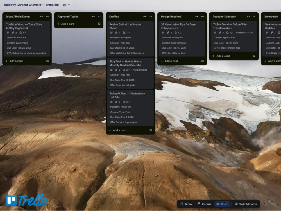Image resolution: width=281 pixels, height=211 pixels.
Task: Create card from template in Design Required
Action: pyautogui.click(x=203, y=61)
